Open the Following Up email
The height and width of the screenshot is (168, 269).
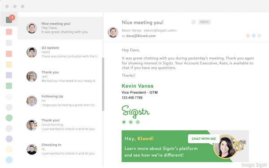pyautogui.click(x=60, y=101)
